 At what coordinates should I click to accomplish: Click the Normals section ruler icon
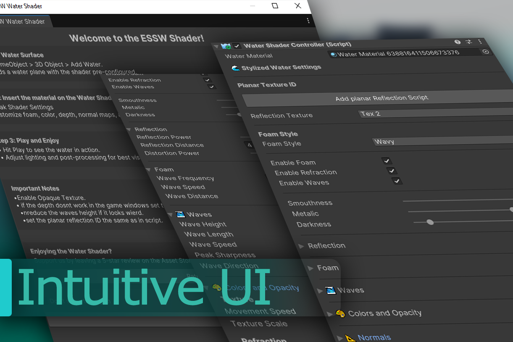pyautogui.click(x=350, y=337)
